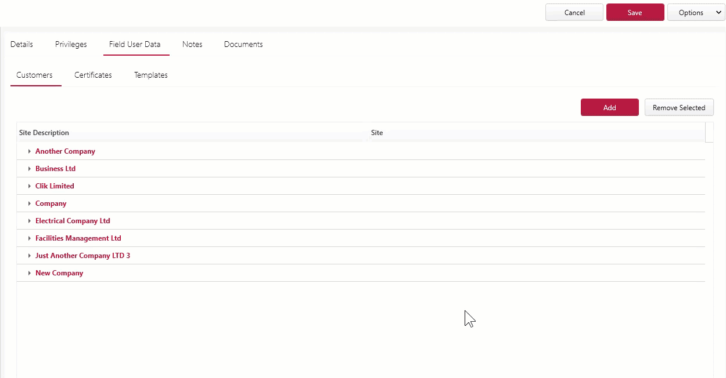Image resolution: width=726 pixels, height=378 pixels.
Task: Select Just Another Company LTD 3 text
Action: coord(82,256)
